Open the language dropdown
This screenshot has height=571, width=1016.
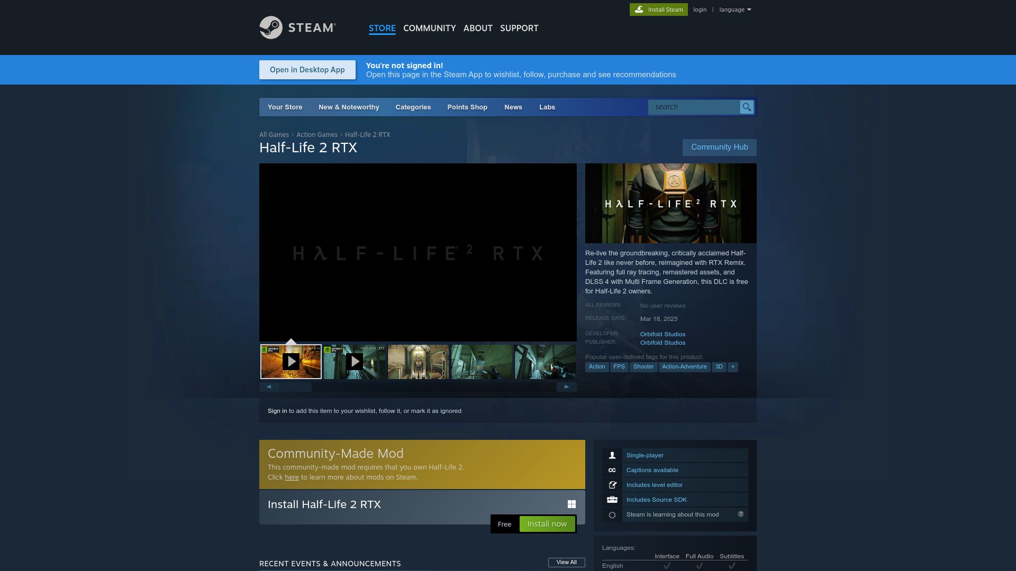[735, 10]
